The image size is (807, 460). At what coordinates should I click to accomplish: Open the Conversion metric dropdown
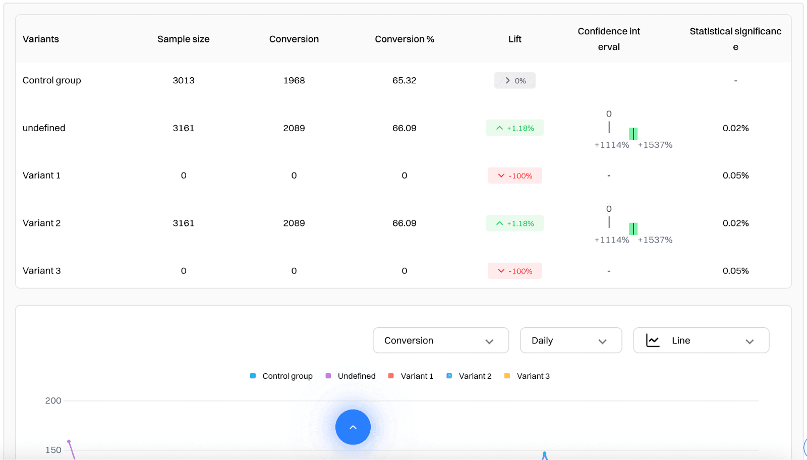point(440,340)
